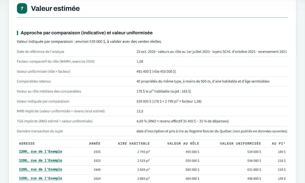The image size is (305, 183).
Task: Select the year cell '1925'
Action: click(x=97, y=161)
